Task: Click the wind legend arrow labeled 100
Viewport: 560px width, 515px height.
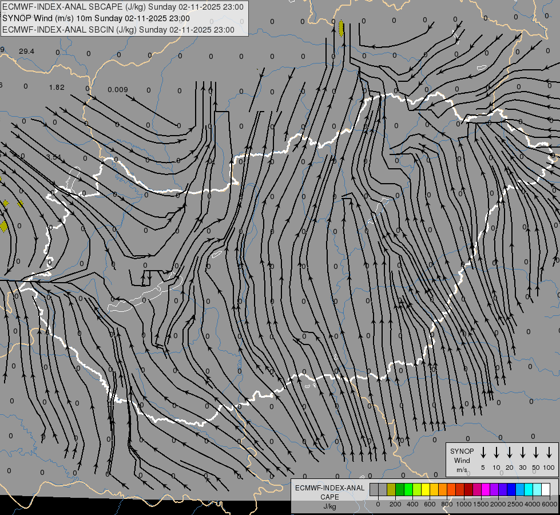Action: (x=549, y=453)
